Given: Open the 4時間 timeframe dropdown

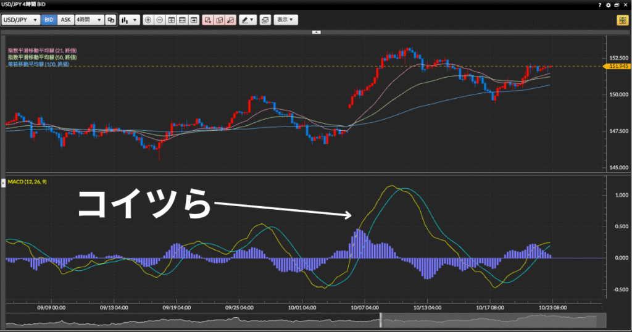Looking at the screenshot, I should [89, 20].
